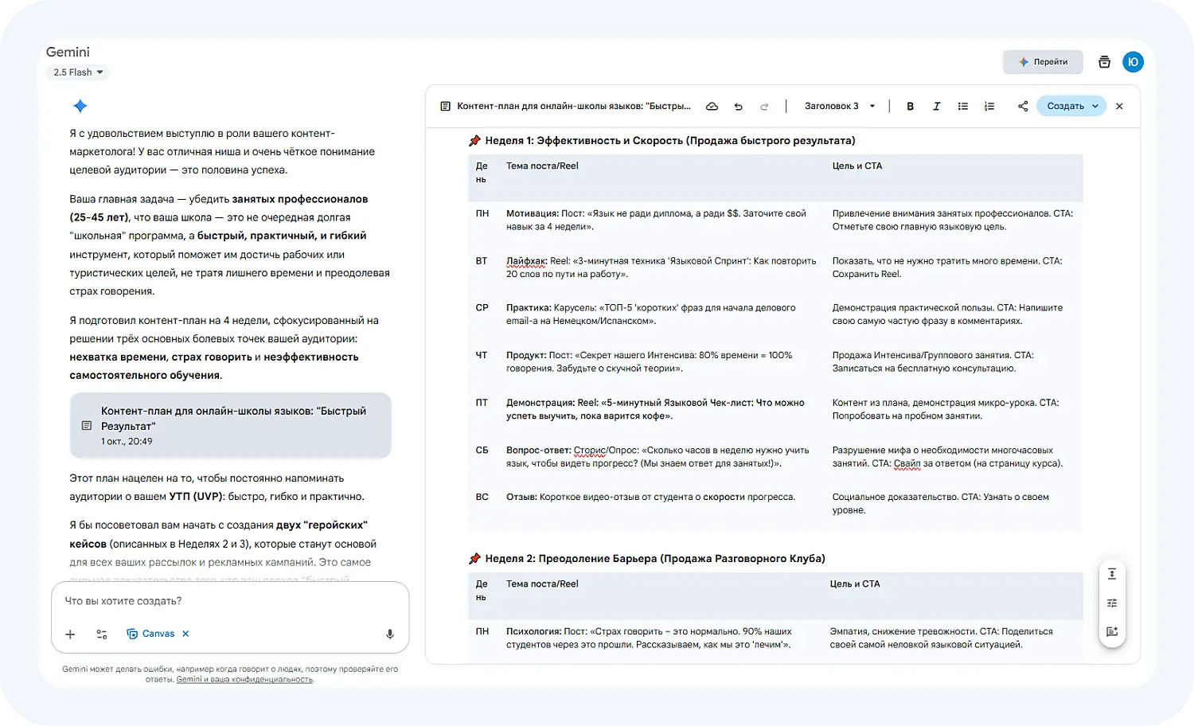Expand the Создать button dropdown
The width and height of the screenshot is (1194, 726).
1096,105
